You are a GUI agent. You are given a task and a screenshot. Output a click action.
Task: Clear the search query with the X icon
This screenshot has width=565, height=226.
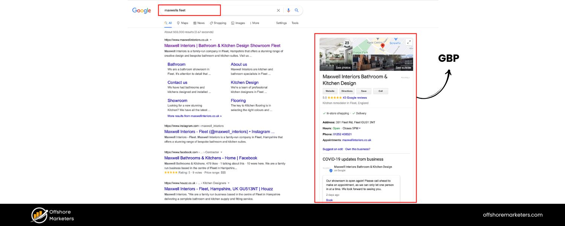[278, 10]
